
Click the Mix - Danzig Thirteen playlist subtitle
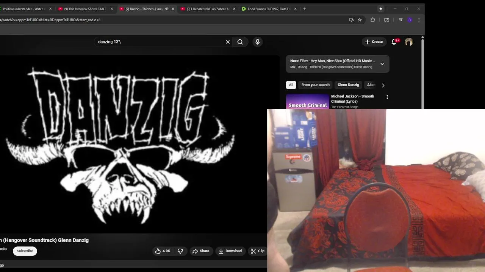[331, 67]
